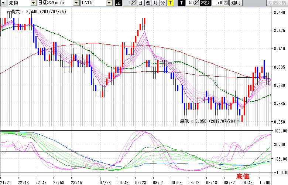Click the 21:21 time axis label
This screenshot has height=185, width=288.
click(x=6, y=183)
